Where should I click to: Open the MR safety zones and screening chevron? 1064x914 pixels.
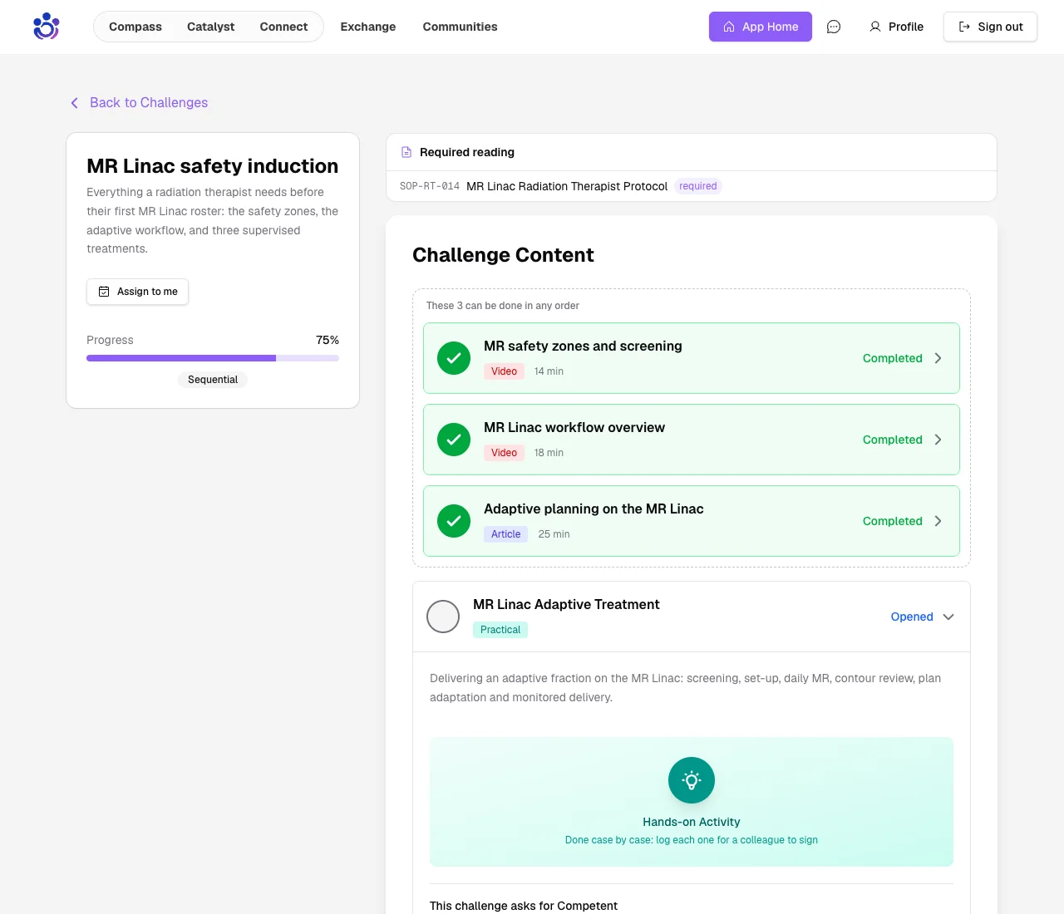[938, 358]
